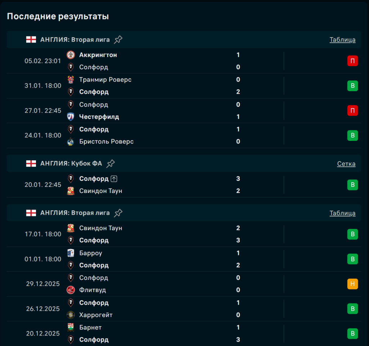
Task: Click the Барроу team crest
Action: [x=71, y=253]
